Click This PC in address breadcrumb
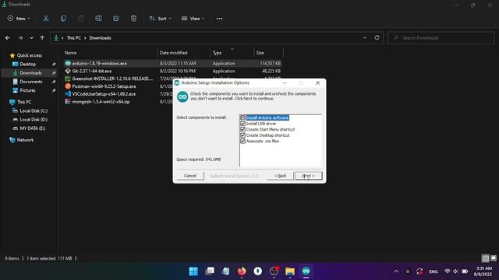The image size is (499, 280). [x=74, y=38]
